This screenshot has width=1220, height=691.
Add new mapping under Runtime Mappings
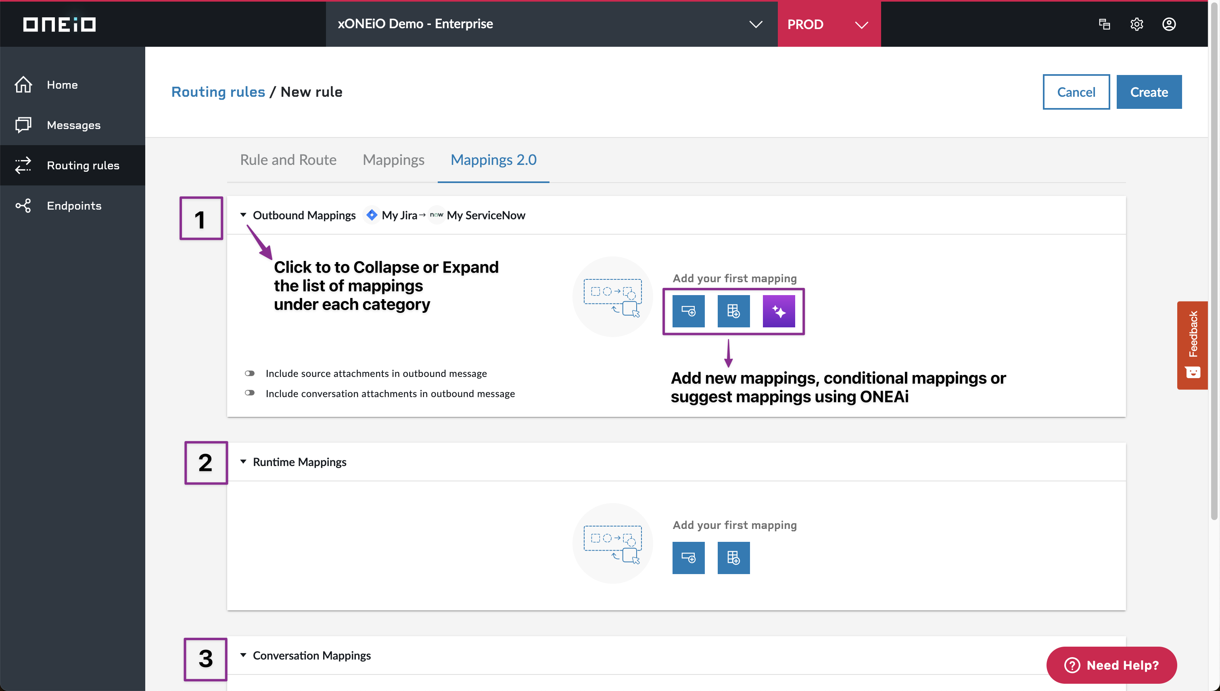click(x=688, y=558)
